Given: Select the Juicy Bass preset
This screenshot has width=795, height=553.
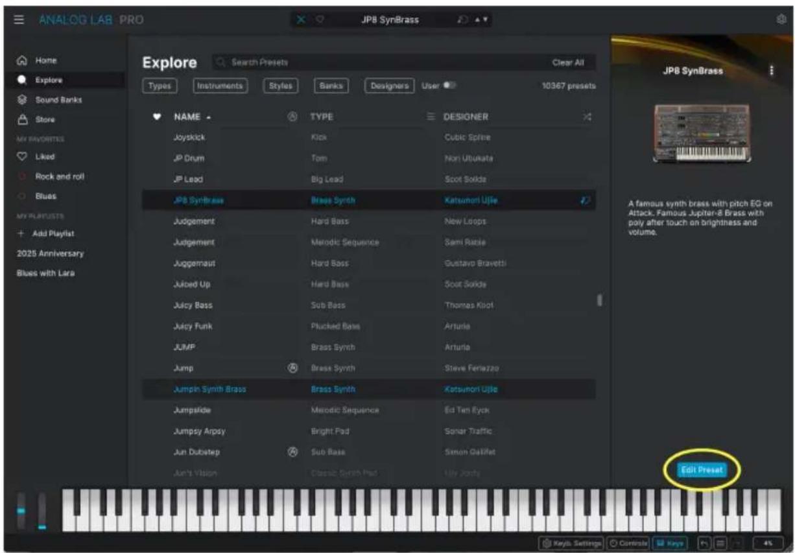Looking at the screenshot, I should [x=368, y=305].
